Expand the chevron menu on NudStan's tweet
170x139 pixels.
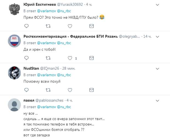157,68
